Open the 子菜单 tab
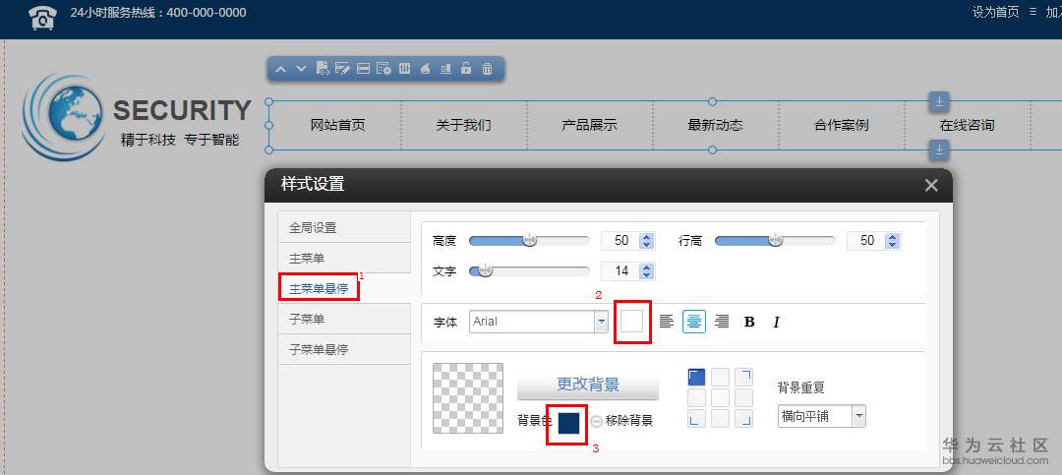This screenshot has height=475, width=1062. point(345,320)
